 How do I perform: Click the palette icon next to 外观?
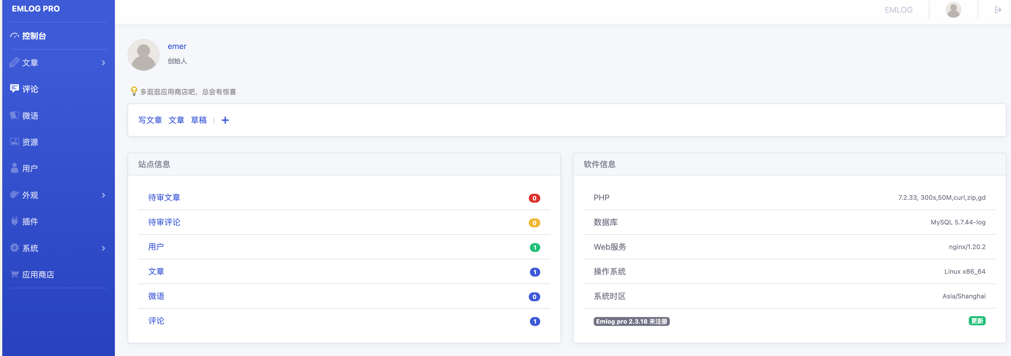tap(15, 195)
